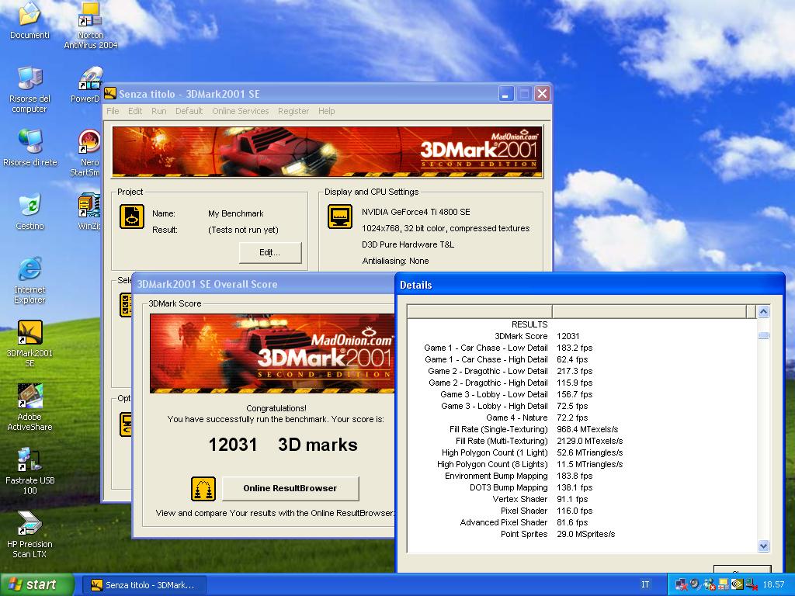Select DOT3 Bump Mapping row

point(581,487)
